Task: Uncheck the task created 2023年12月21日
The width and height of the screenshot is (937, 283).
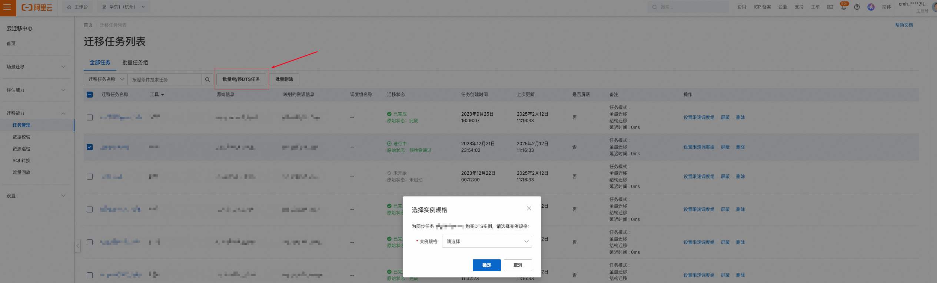Action: coord(90,147)
